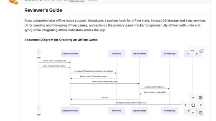Click the Sourcery bot avatar

13,2
